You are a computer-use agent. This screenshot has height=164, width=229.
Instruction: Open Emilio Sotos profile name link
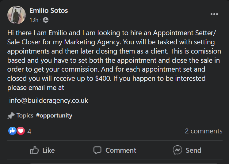tap(49, 10)
